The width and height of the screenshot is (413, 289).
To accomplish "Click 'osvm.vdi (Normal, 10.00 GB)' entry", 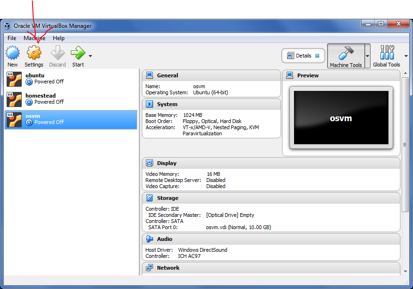I will pyautogui.click(x=238, y=227).
